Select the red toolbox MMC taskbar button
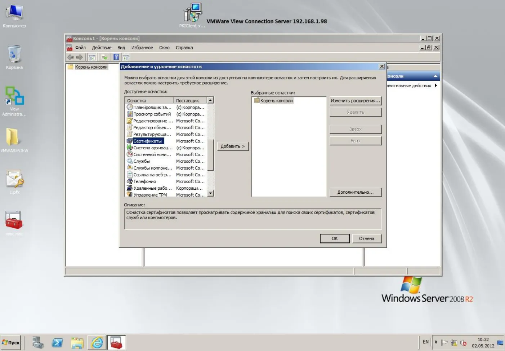Image resolution: width=505 pixels, height=351 pixels. click(117, 342)
